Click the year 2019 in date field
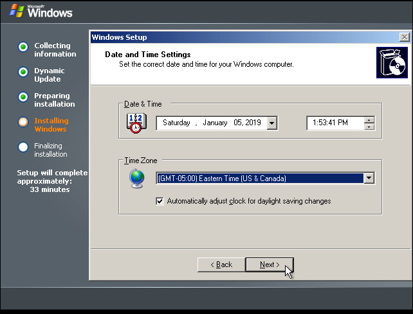The image size is (413, 314). [253, 123]
